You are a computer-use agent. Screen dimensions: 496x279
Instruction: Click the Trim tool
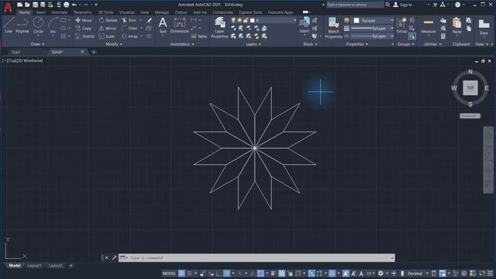pos(129,20)
